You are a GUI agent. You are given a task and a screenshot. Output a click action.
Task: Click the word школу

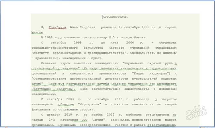(102, 38)
